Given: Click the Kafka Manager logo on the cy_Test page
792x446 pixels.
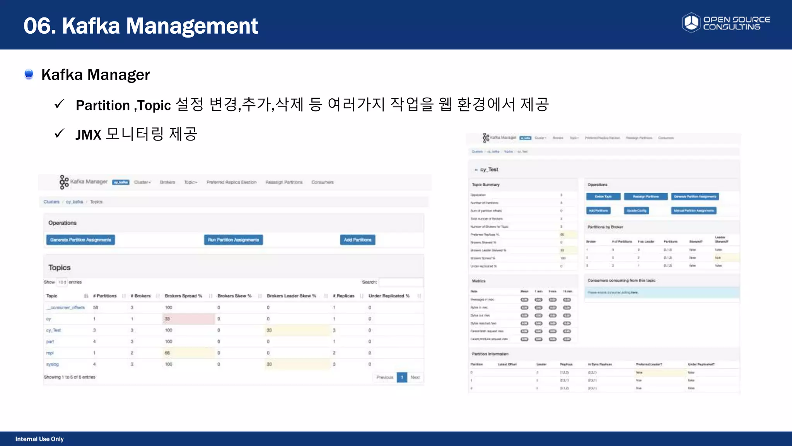Looking at the screenshot, I should (x=486, y=138).
